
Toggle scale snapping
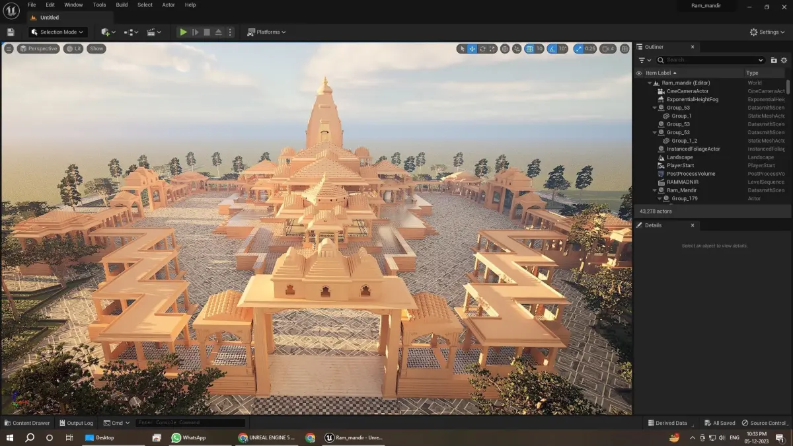click(x=578, y=48)
